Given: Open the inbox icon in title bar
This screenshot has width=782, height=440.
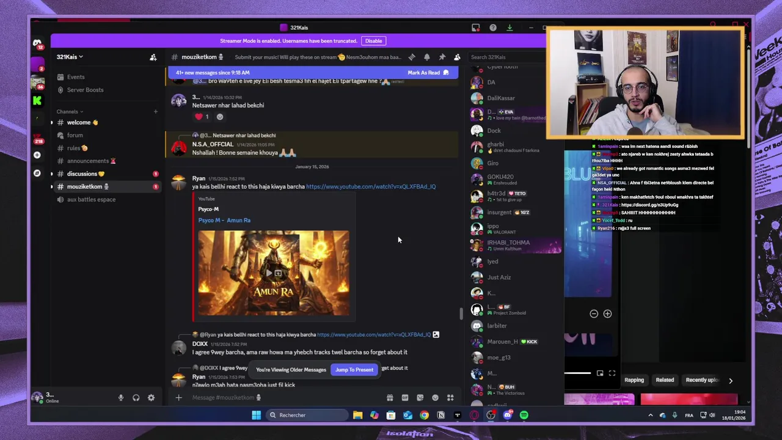Looking at the screenshot, I should 476,28.
